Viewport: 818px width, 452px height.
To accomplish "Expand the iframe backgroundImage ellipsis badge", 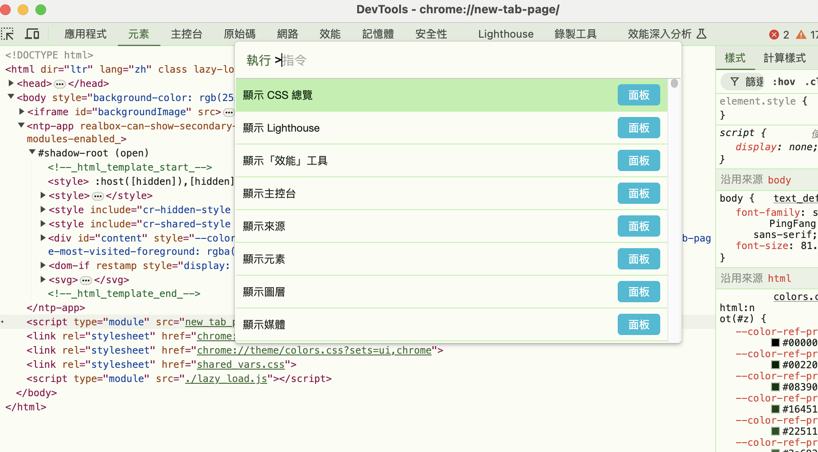I will pyautogui.click(x=229, y=112).
